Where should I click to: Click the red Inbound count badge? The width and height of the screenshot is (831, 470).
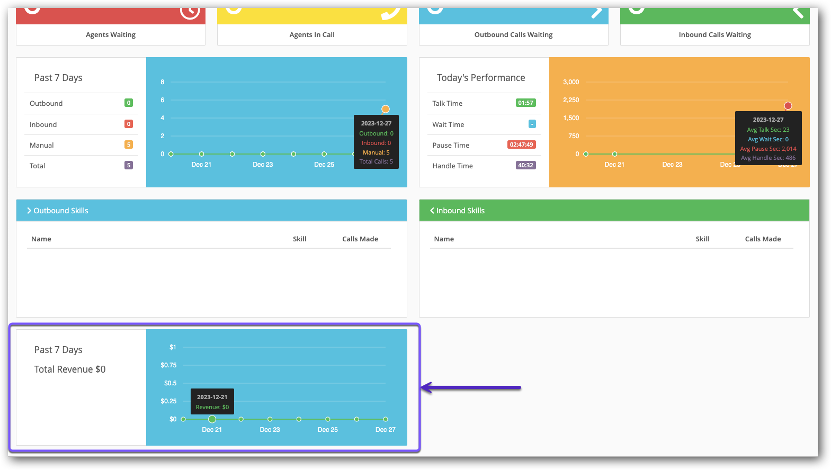(x=129, y=124)
